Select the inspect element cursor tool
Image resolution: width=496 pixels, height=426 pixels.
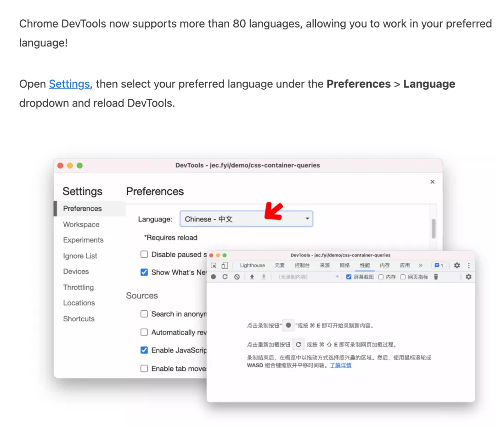(x=214, y=265)
